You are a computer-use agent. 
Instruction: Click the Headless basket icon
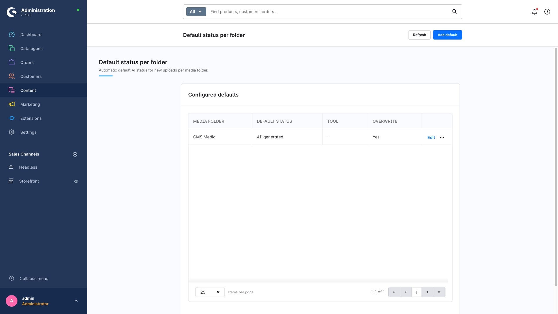11,167
